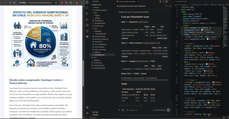Open requirements.txt in Explorer
Screen dimensions: 229x119
(x=99, y=68)
